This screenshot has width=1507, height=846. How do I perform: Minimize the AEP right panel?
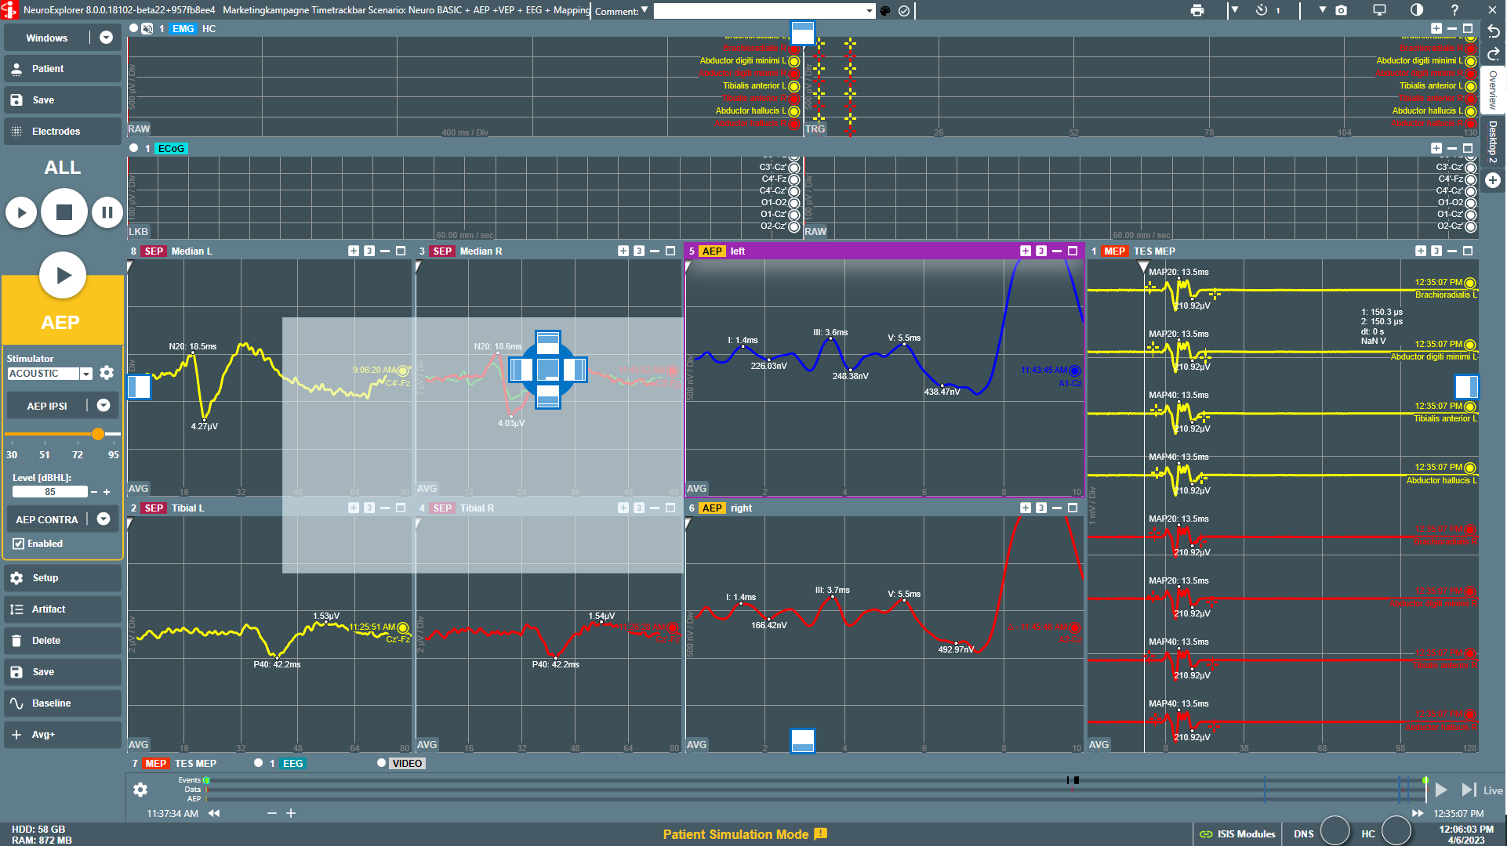(x=1057, y=508)
